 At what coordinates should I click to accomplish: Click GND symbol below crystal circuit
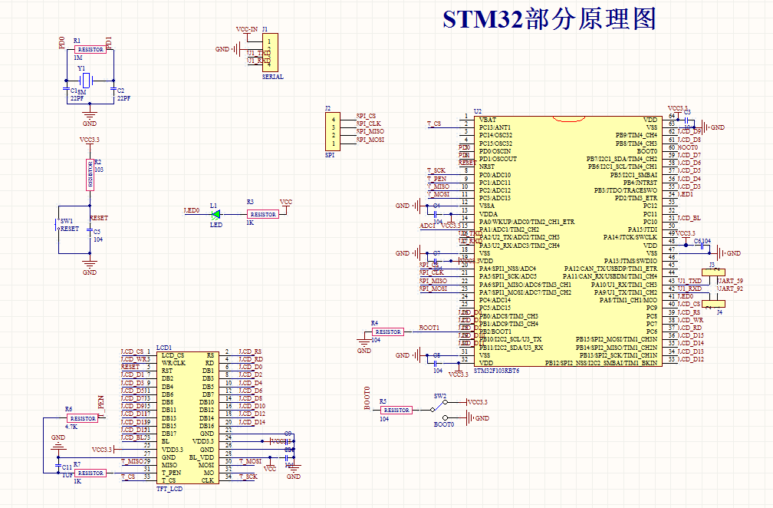point(90,115)
